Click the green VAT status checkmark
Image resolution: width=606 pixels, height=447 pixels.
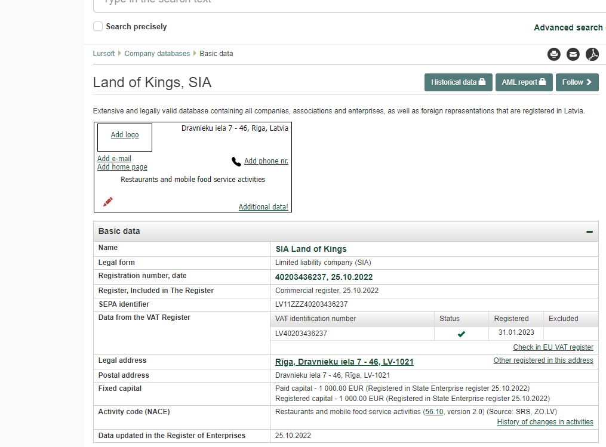point(462,334)
